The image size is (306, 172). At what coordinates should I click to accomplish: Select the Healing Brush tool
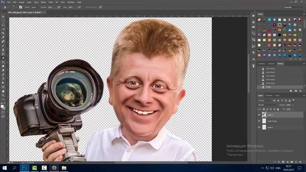click(x=3, y=42)
